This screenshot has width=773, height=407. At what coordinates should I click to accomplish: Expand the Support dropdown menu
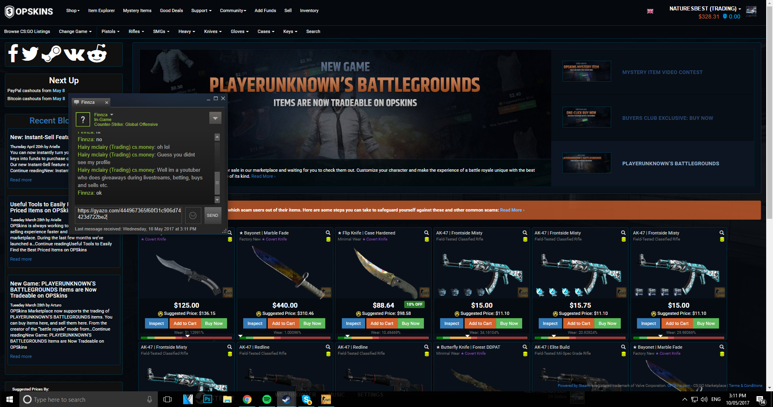(x=201, y=10)
